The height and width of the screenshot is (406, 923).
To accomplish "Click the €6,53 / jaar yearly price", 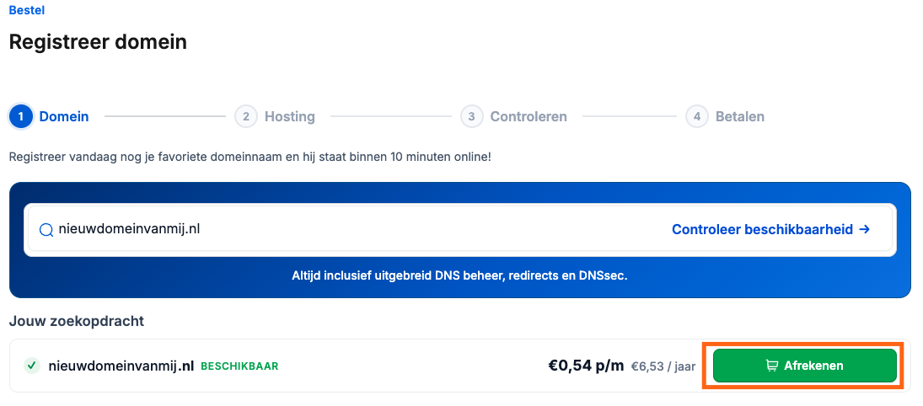I will click(663, 366).
